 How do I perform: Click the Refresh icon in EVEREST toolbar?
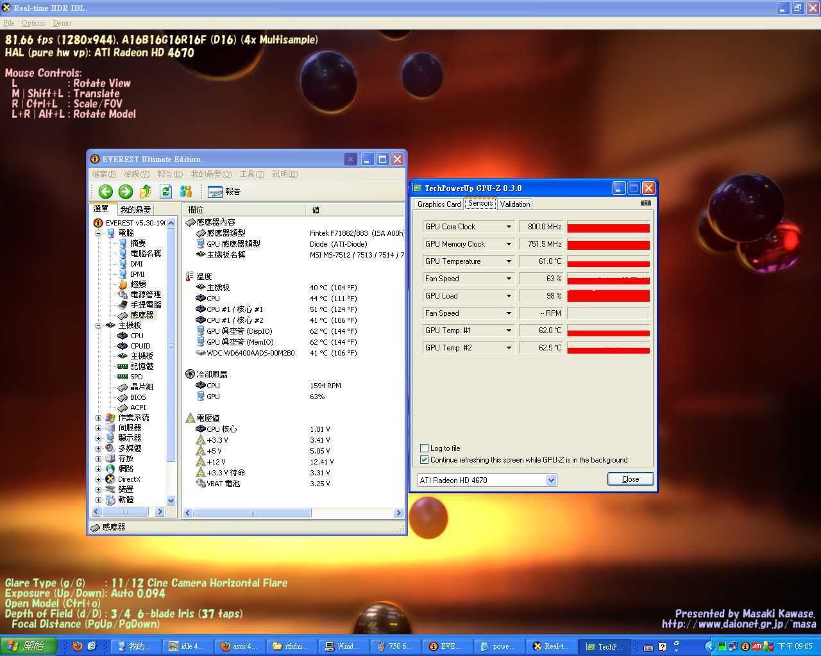tap(165, 191)
